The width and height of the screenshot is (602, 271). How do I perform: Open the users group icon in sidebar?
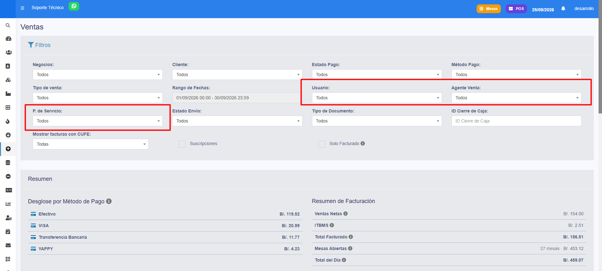(8, 52)
